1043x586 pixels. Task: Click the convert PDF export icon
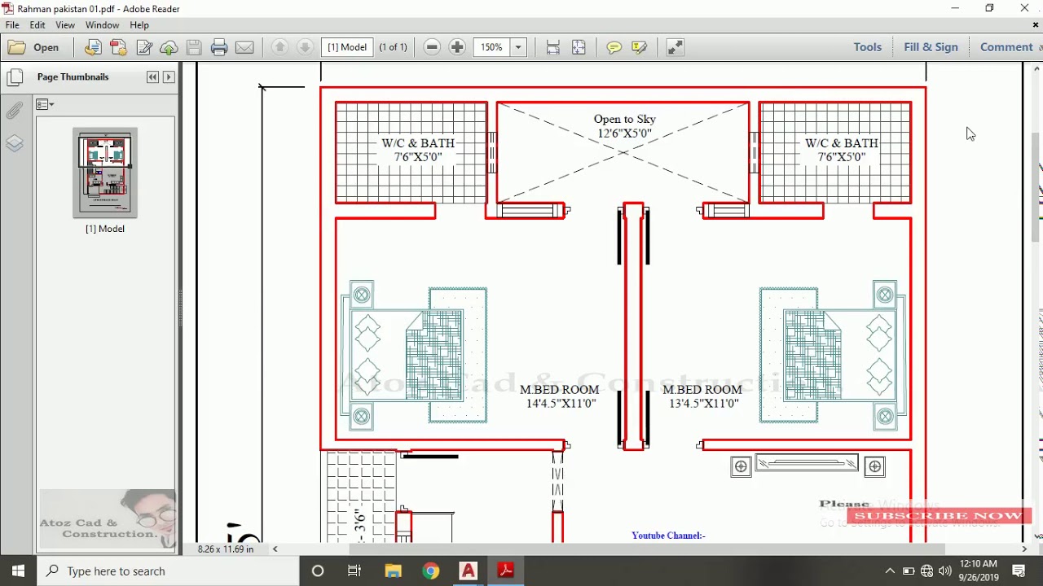pyautogui.click(x=118, y=47)
